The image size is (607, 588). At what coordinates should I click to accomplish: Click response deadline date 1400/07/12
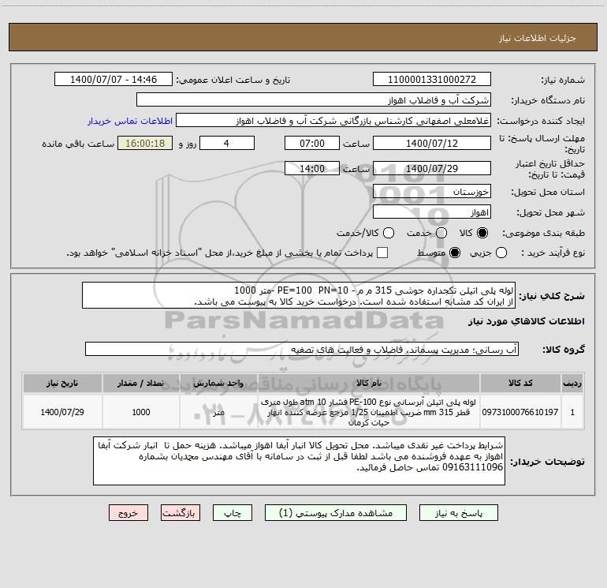point(432,143)
